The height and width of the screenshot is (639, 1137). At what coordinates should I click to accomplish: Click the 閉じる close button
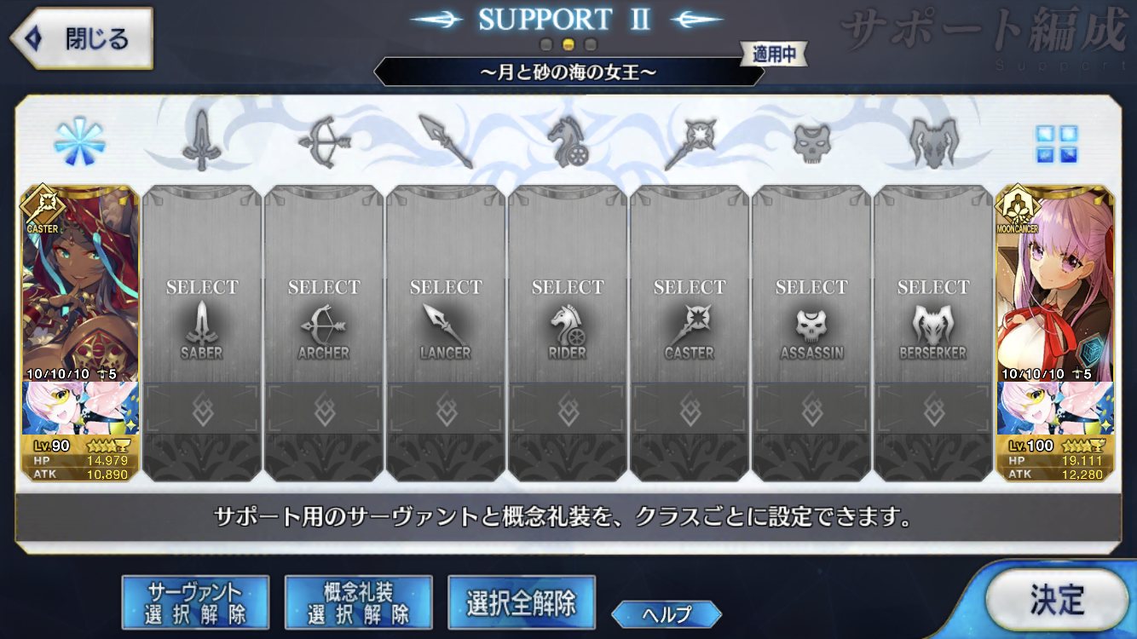tap(81, 38)
